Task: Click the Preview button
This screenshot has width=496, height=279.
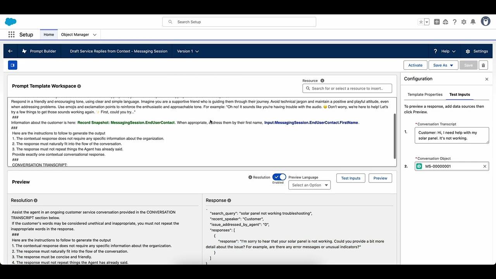Action: tap(380, 178)
